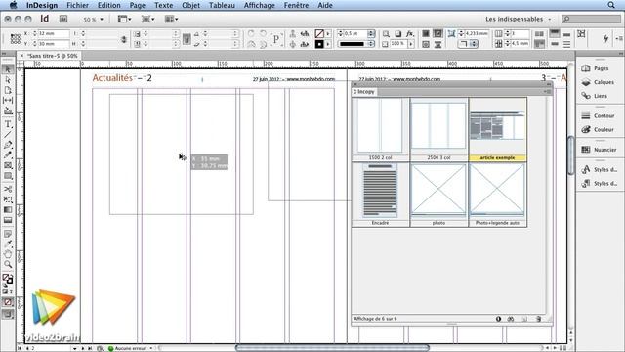
Task: Select the Incopy library panel tab
Action: [364, 92]
